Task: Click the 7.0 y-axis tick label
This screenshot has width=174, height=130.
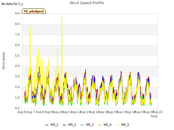Action: (17, 35)
